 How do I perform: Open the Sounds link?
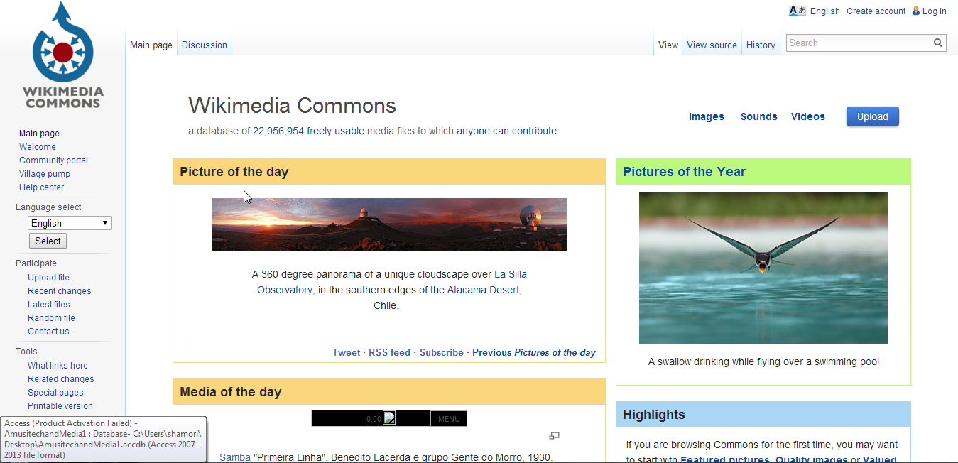(758, 116)
